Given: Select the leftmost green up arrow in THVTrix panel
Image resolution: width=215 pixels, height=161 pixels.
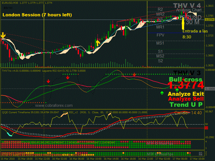Looking at the screenshot, I should click(x=162, y=93).
